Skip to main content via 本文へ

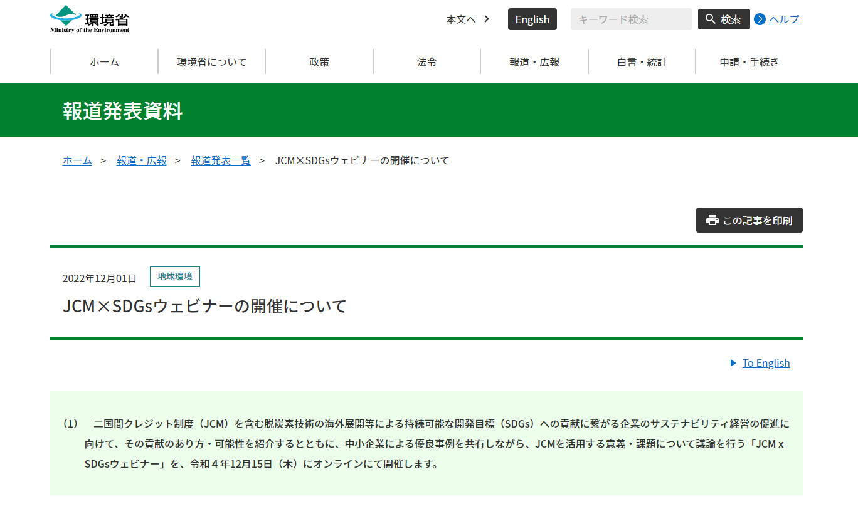point(461,19)
